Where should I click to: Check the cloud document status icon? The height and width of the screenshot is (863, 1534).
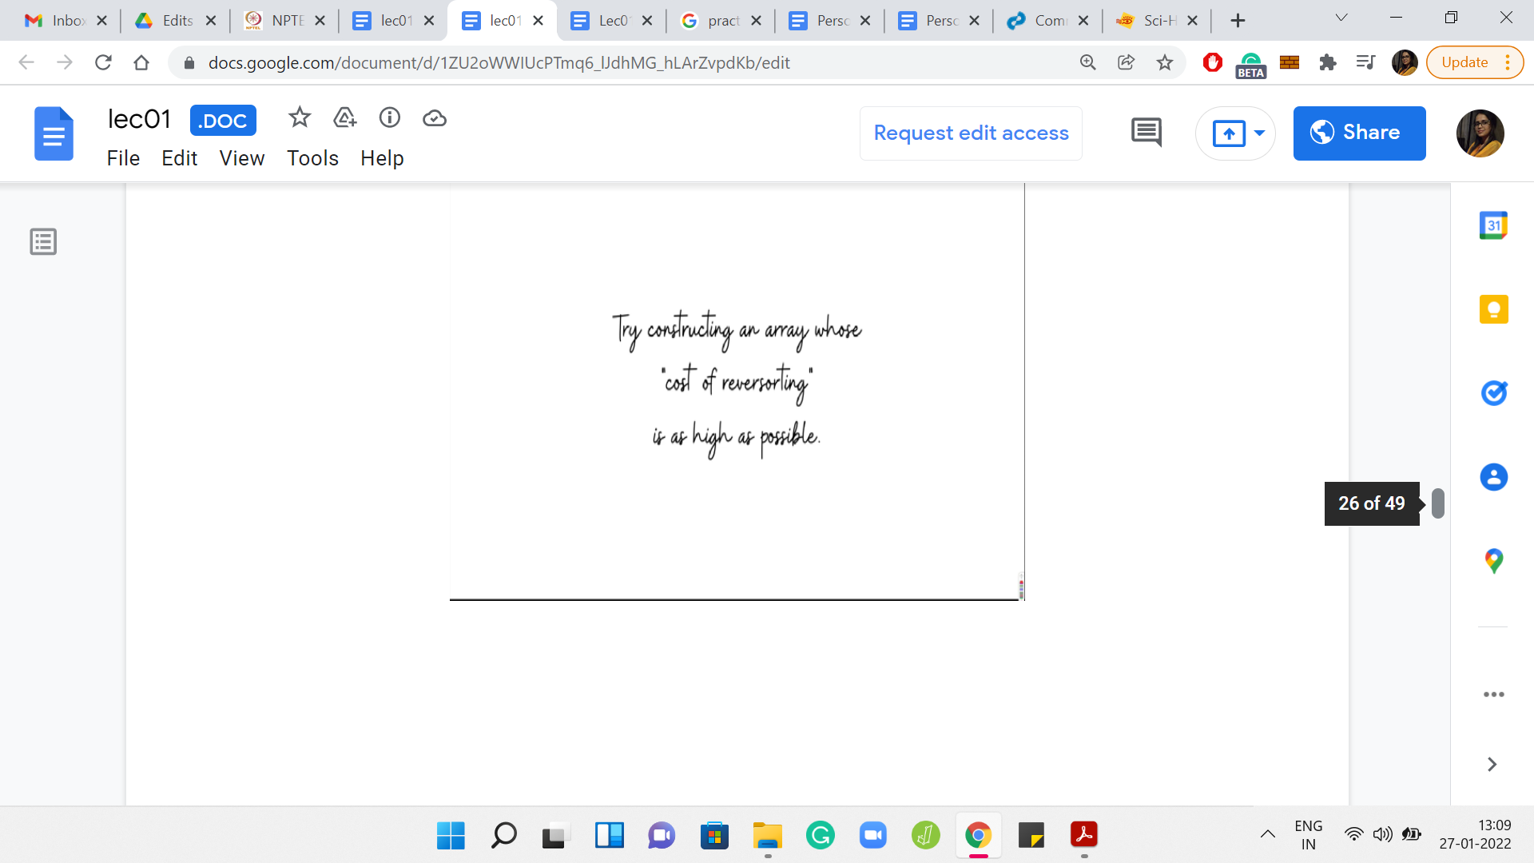click(435, 118)
